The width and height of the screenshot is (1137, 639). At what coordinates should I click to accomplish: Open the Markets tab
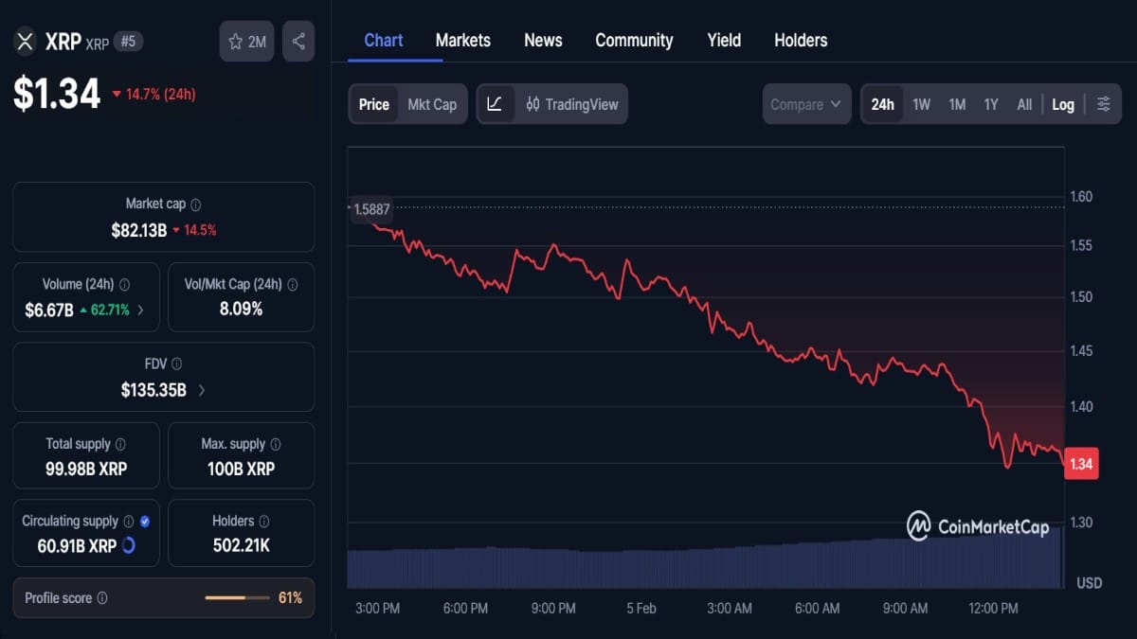[463, 40]
